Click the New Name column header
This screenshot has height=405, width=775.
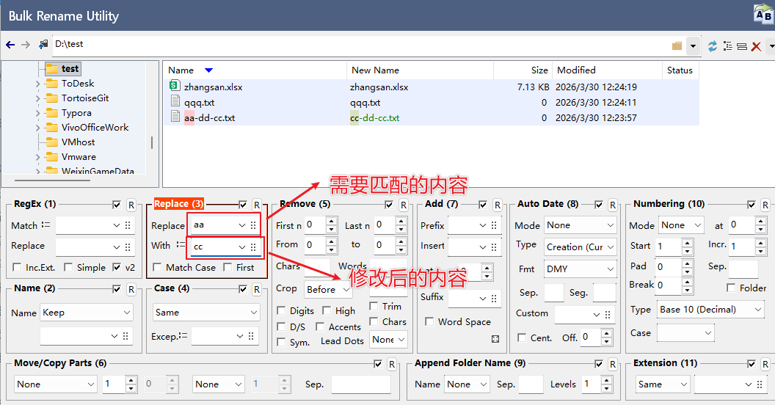[x=375, y=70]
